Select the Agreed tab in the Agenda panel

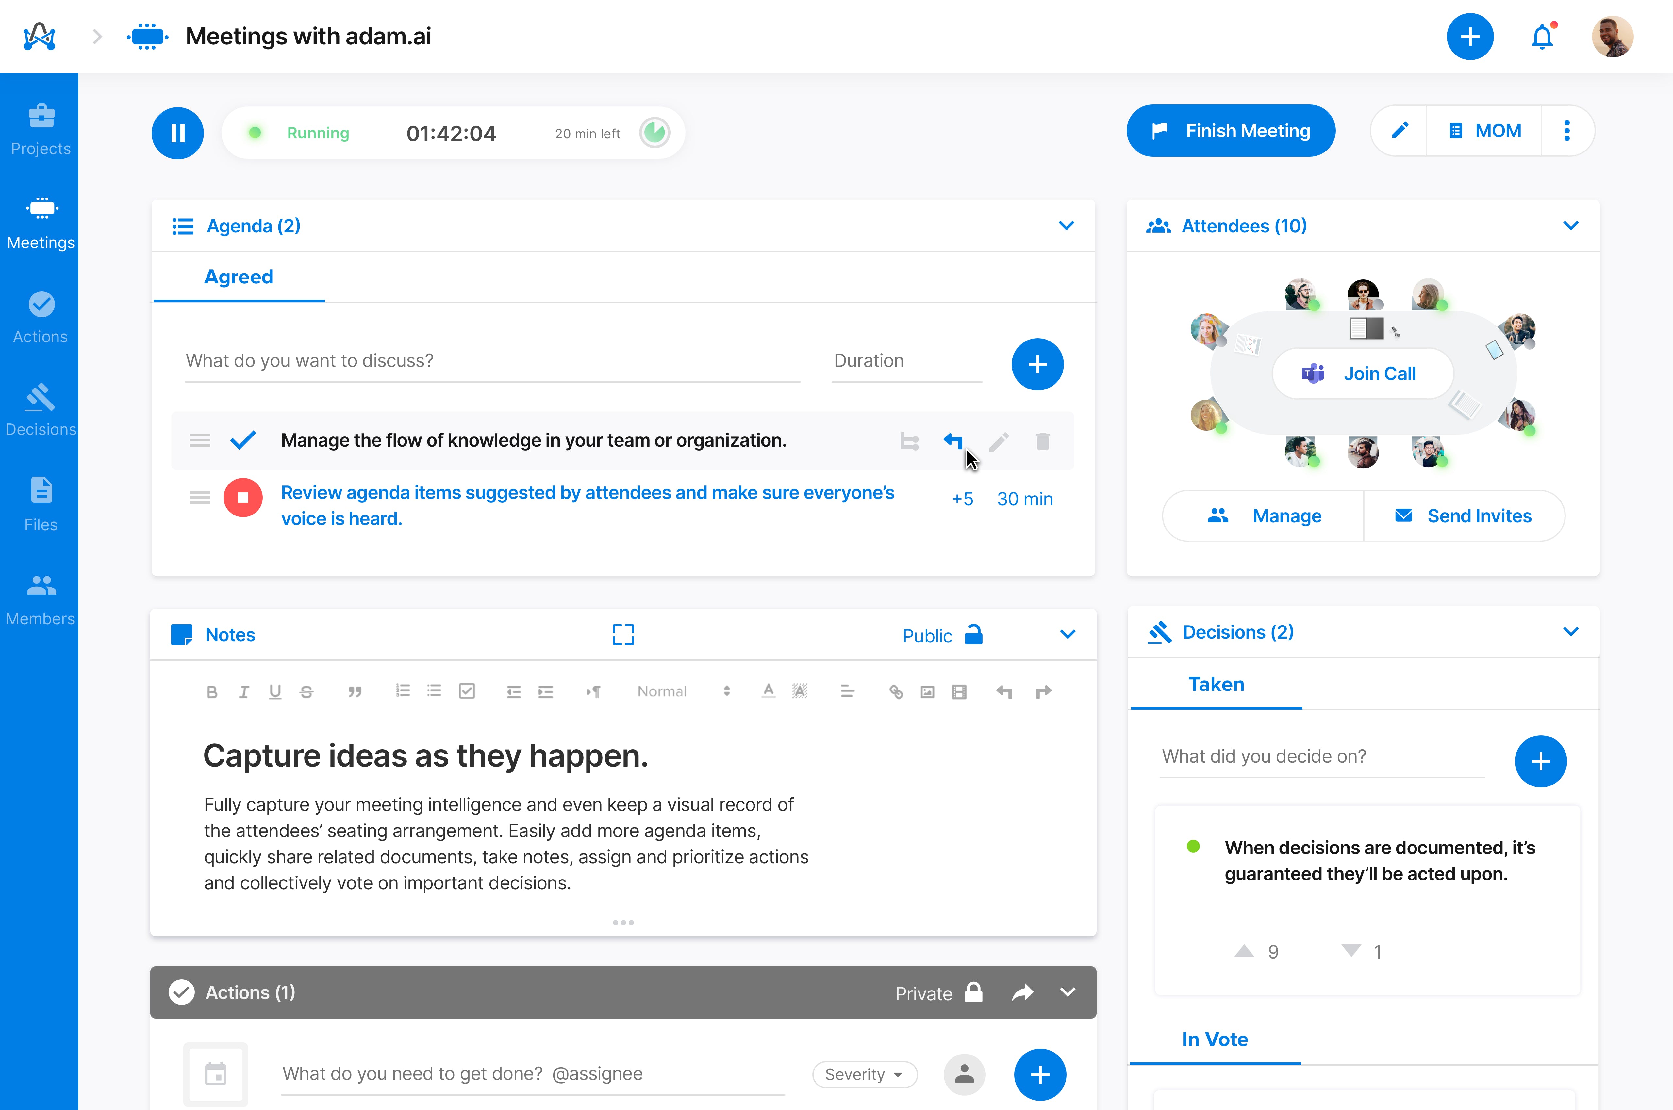tap(238, 277)
